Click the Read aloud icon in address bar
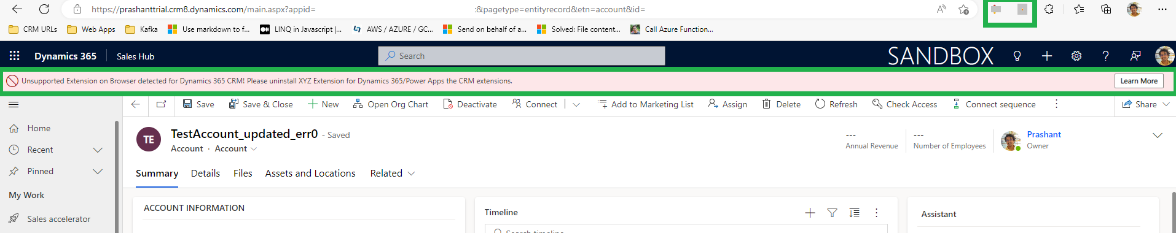The width and height of the screenshot is (1176, 233). (x=941, y=9)
